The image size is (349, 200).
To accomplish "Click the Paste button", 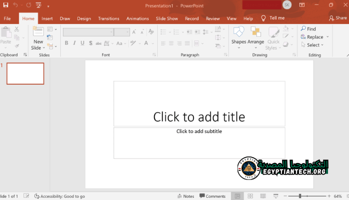I will (x=6, y=35).
